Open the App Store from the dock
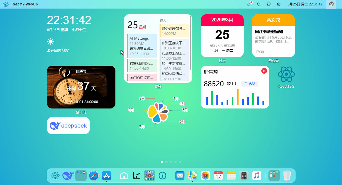This screenshot has height=185, width=342. click(107, 176)
